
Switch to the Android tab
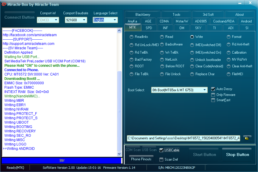point(246,21)
